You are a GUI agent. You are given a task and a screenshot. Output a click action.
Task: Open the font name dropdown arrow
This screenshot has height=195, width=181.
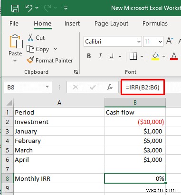click(139, 42)
